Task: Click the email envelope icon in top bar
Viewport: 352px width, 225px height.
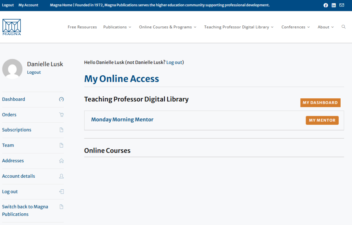Action: pyautogui.click(x=342, y=5)
